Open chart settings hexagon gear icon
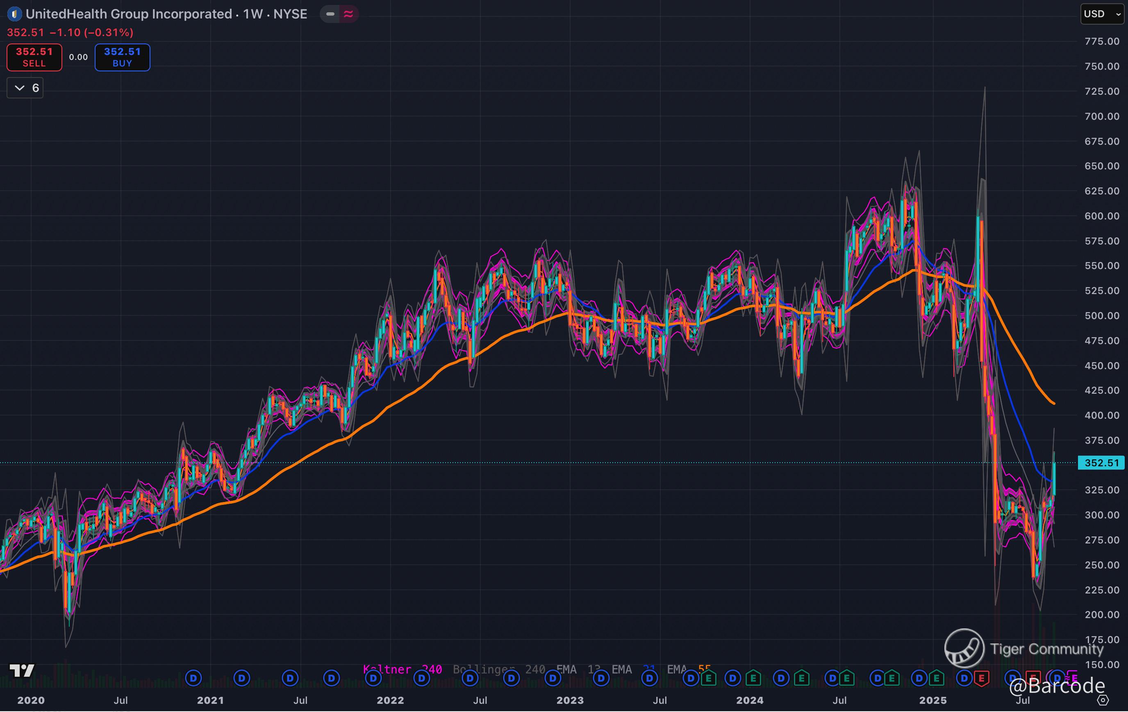Viewport: 1128px width, 712px height. click(x=1103, y=700)
